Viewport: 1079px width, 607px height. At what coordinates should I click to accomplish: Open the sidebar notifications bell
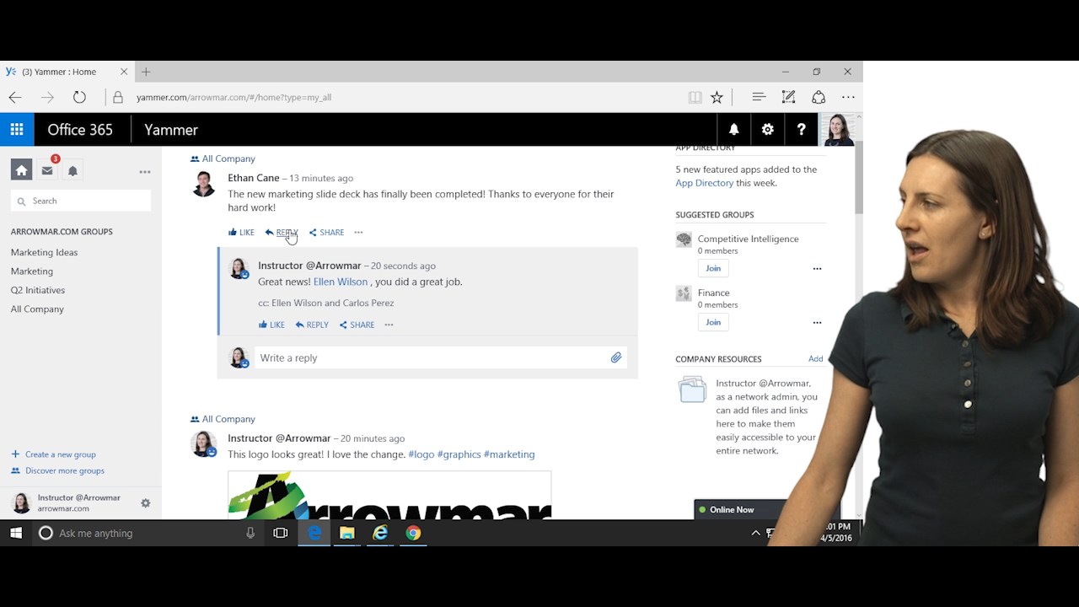pos(72,170)
